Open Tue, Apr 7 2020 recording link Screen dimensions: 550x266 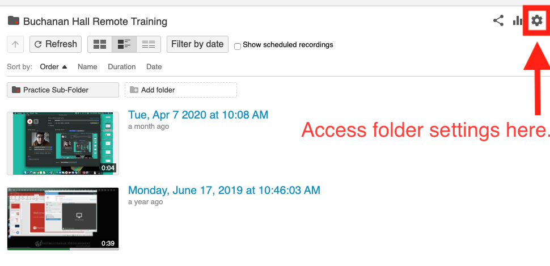[x=198, y=115]
